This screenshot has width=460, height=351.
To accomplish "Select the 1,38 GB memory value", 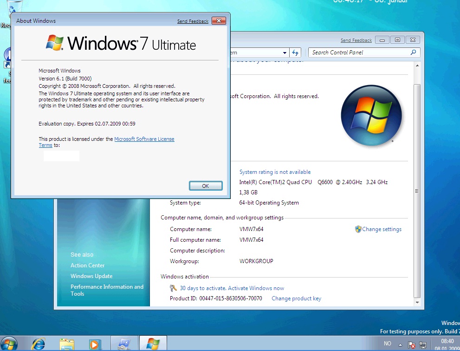I will [x=248, y=192].
